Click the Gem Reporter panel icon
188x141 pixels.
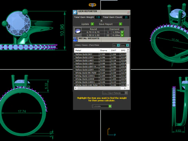(x=75, y=12)
